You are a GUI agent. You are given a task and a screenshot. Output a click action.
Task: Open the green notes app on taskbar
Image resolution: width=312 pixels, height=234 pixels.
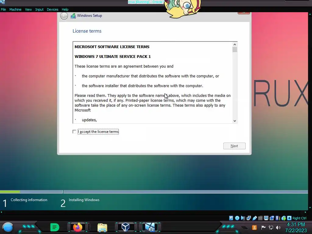pos(55,227)
